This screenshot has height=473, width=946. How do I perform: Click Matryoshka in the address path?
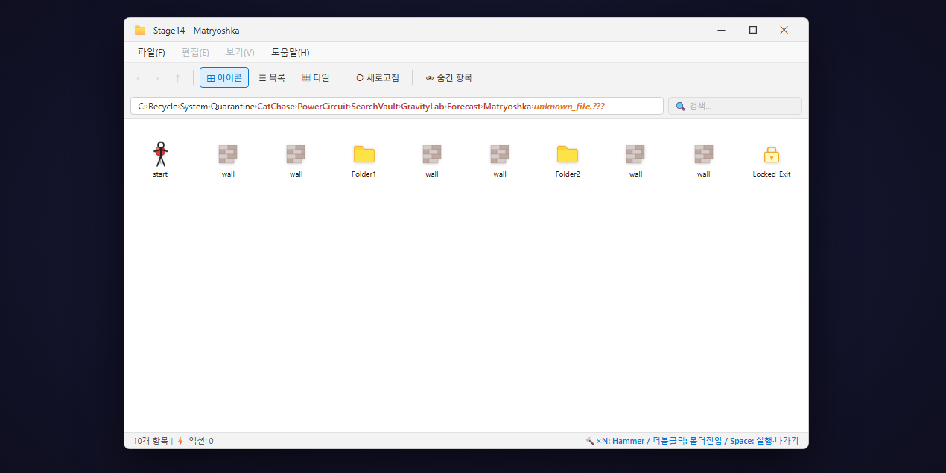507,107
